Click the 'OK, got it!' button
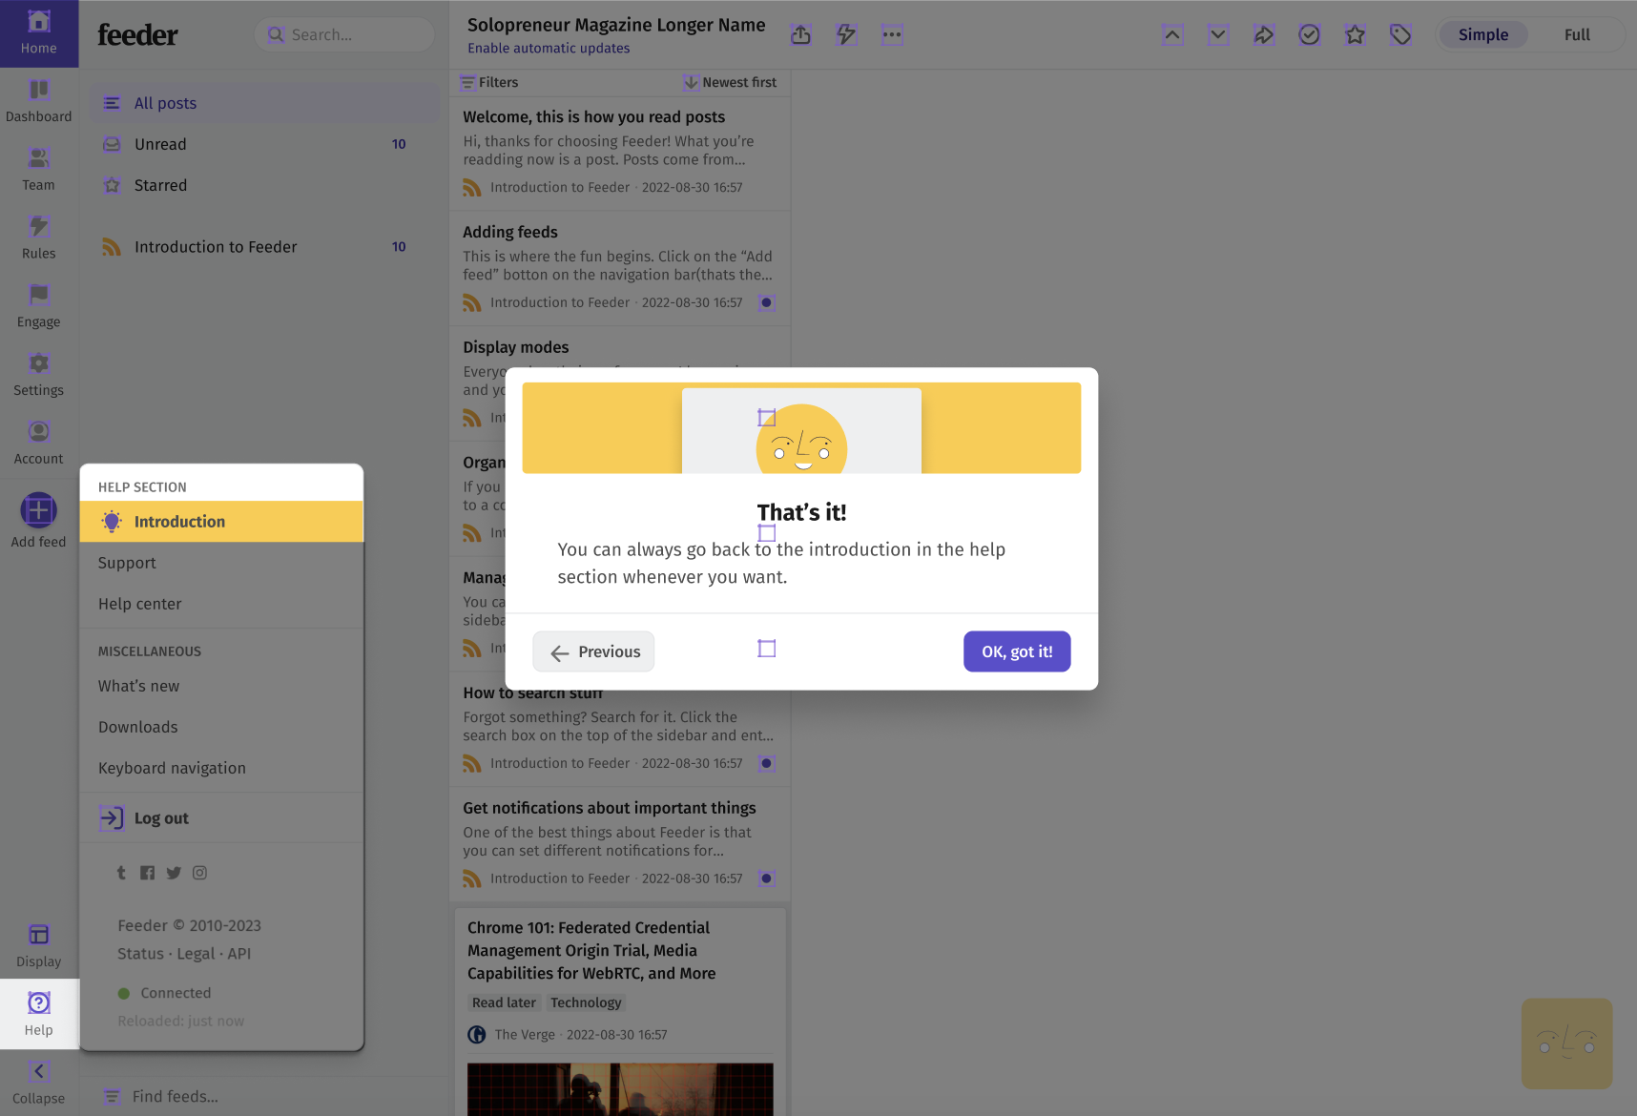This screenshot has width=1637, height=1116. click(1017, 651)
